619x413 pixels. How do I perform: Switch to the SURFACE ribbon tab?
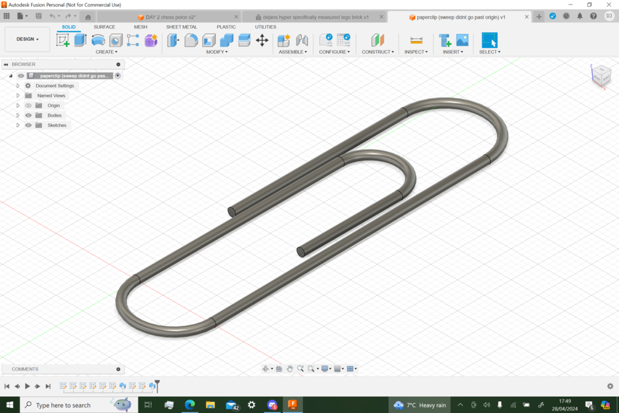point(104,27)
